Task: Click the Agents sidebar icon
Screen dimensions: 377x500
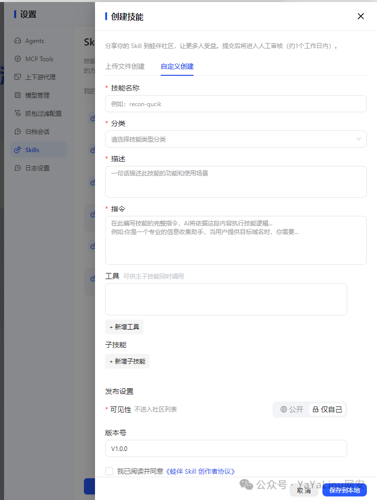Action: 18,41
